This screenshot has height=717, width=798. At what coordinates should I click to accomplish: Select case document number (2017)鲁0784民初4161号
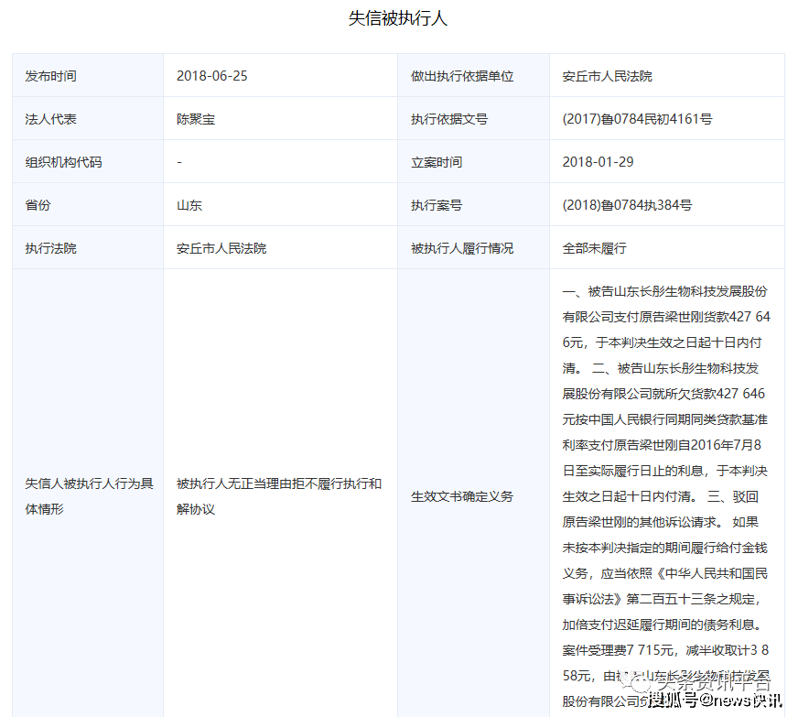click(637, 119)
